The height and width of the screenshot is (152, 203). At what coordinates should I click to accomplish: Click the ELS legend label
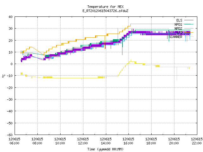point(179,20)
